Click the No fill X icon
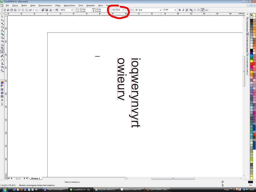The height and width of the screenshot is (192, 256). [x=2, y=100]
